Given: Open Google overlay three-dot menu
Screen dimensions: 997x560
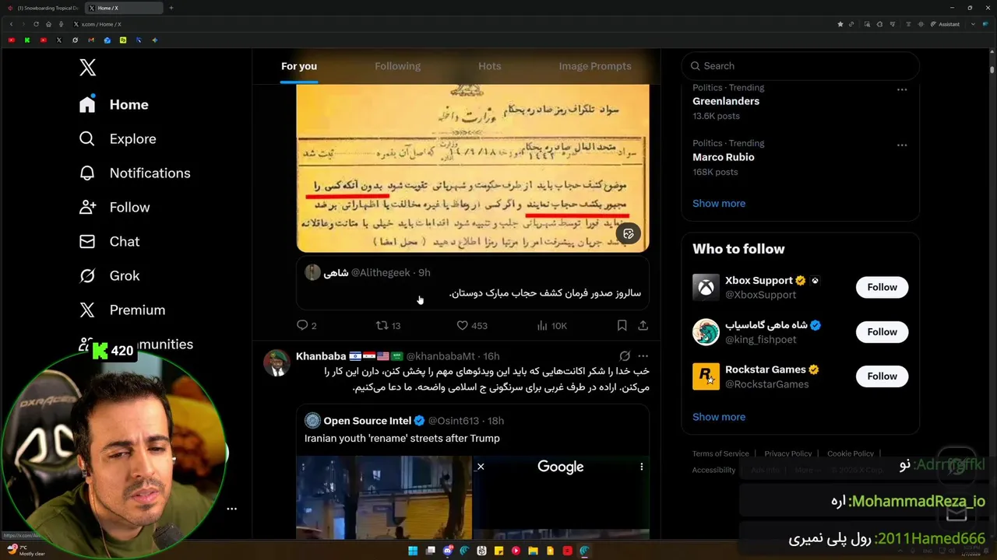Looking at the screenshot, I should coord(642,467).
